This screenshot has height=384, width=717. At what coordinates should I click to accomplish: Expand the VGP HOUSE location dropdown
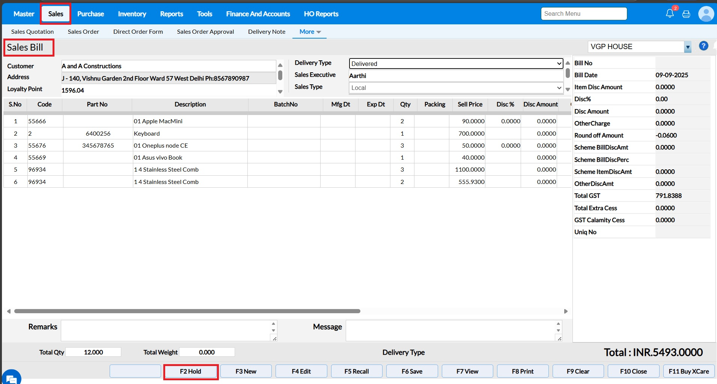[687, 47]
